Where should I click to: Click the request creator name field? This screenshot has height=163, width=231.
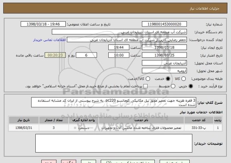coord(127,40)
